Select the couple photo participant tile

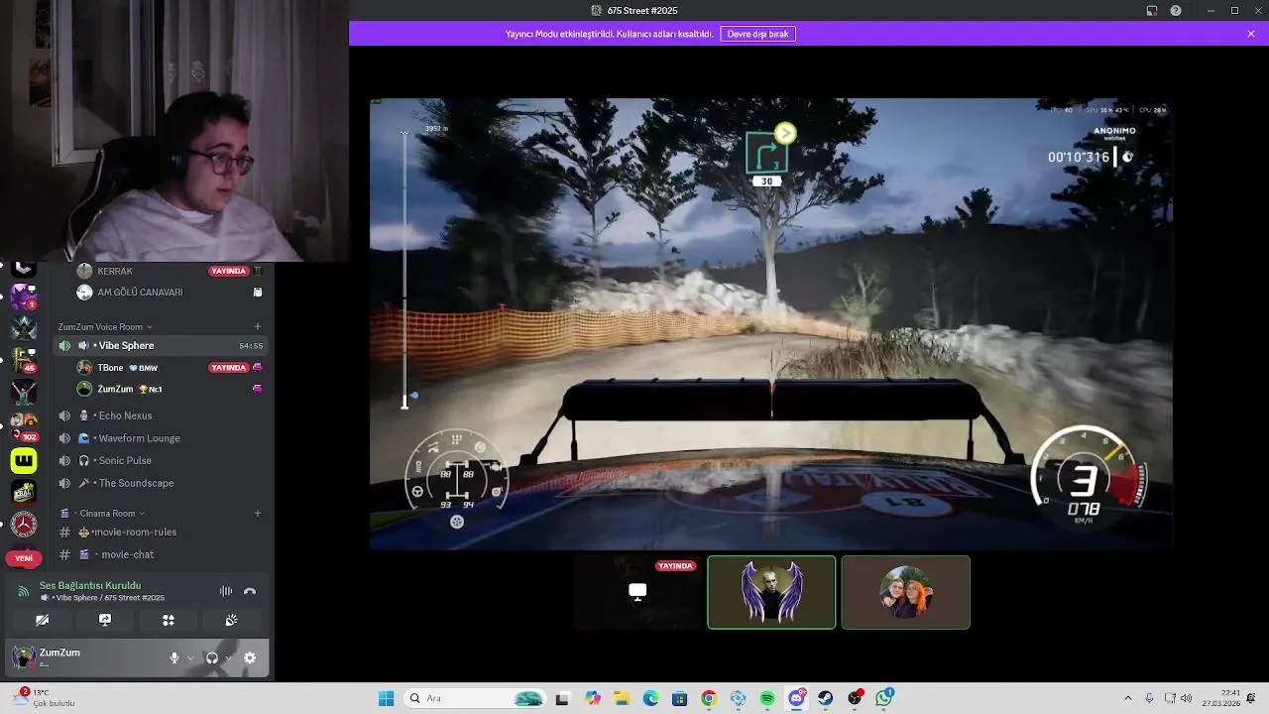tap(905, 592)
